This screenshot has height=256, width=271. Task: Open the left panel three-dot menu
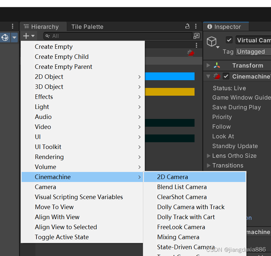click(13, 26)
